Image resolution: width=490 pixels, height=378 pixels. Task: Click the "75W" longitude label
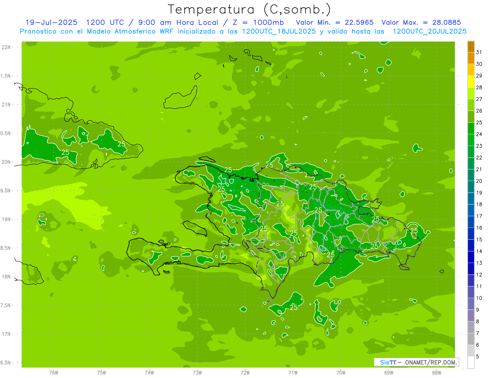coord(102,372)
